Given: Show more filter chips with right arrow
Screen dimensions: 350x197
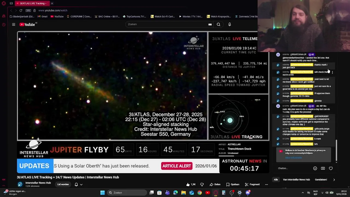Looking at the screenshot, I should 334,180.
